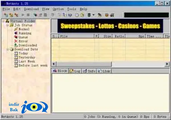Screen dimensions: 171x120
Task: Click the '0 Bytes' status bar entry
Action: [160, 117]
